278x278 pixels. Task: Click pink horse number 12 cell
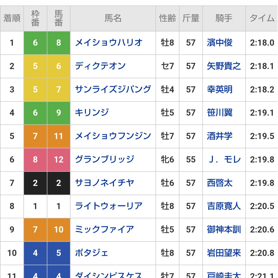(59, 159)
